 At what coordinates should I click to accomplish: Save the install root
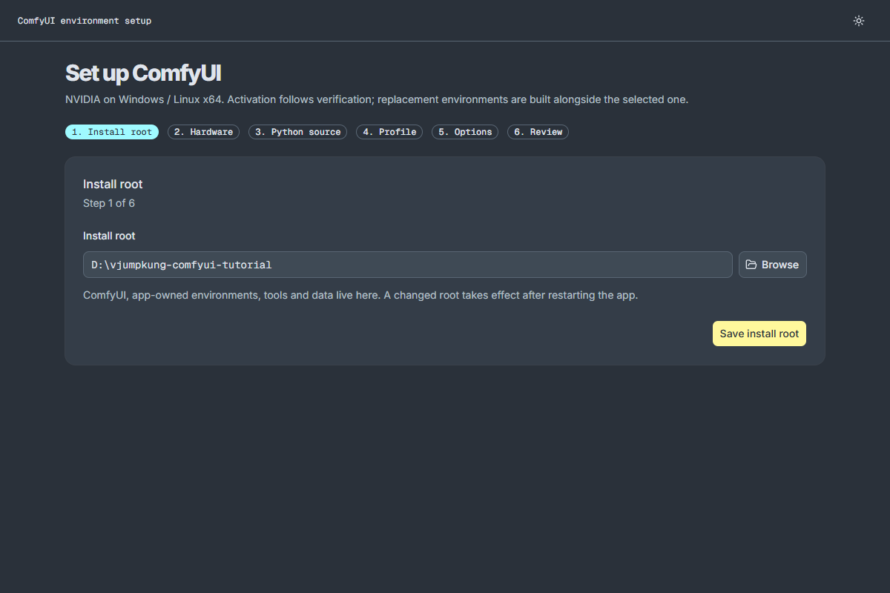759,334
